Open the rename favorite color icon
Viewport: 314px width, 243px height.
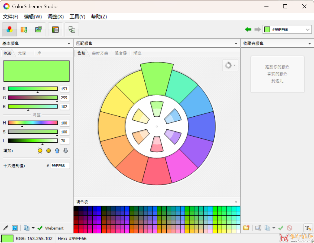coord(258,228)
